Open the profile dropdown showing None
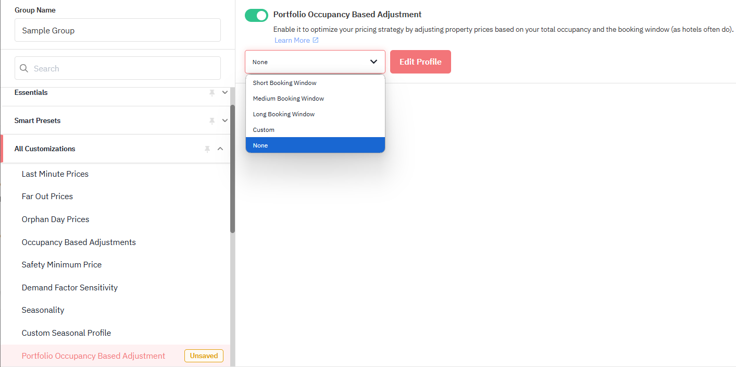 [x=315, y=62]
